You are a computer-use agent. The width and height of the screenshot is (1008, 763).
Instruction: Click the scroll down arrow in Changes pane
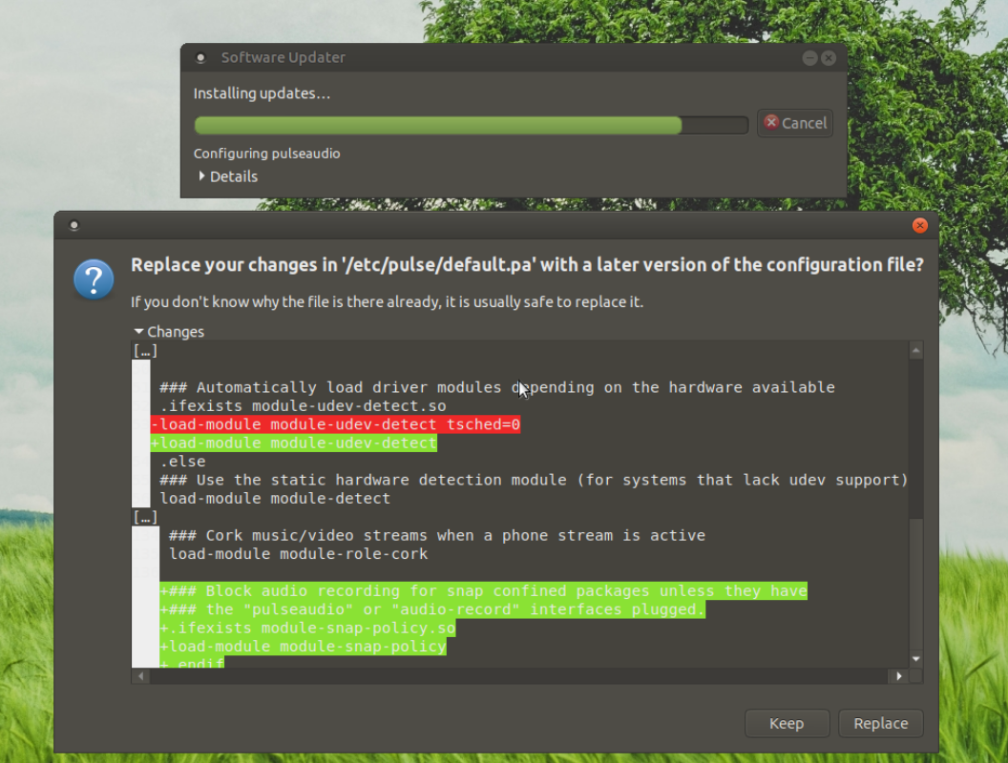coord(916,658)
